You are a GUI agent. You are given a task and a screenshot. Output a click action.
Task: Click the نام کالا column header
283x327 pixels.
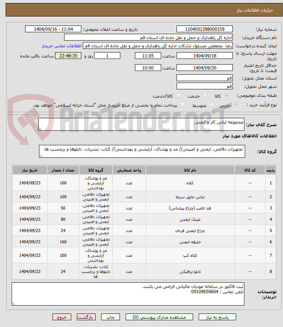point(190,170)
